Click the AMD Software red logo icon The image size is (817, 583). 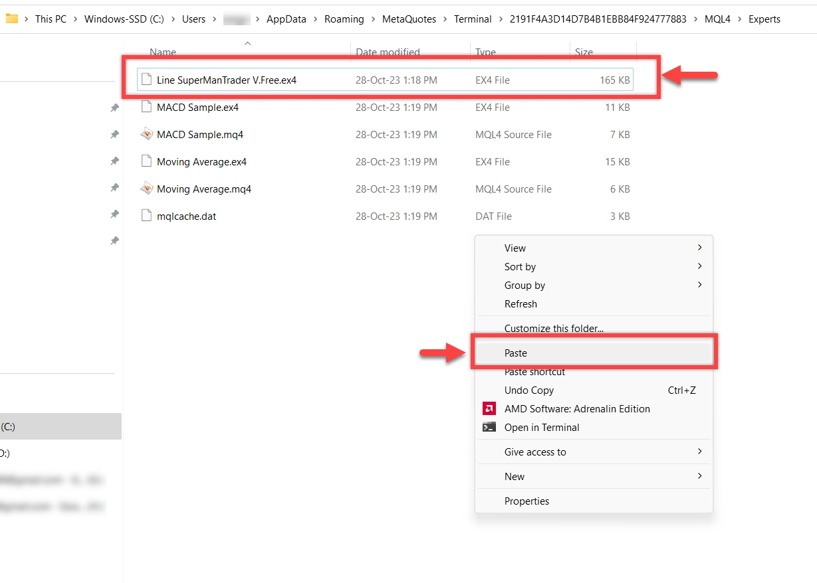pyautogui.click(x=489, y=408)
